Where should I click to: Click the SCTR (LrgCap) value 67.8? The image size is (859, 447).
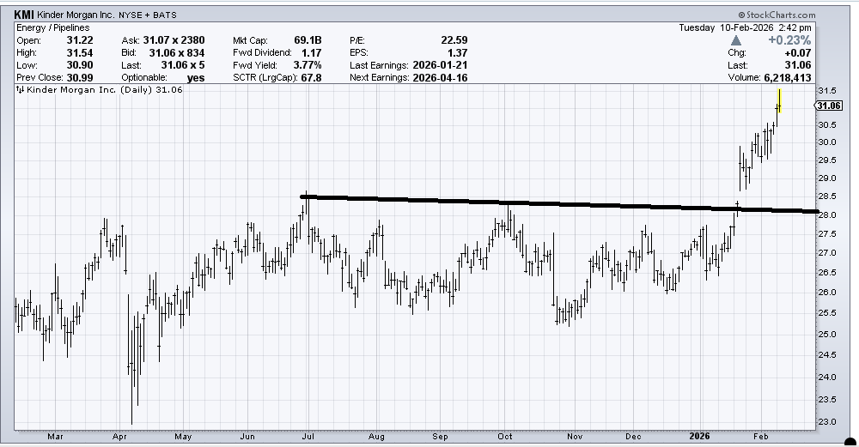click(313, 77)
